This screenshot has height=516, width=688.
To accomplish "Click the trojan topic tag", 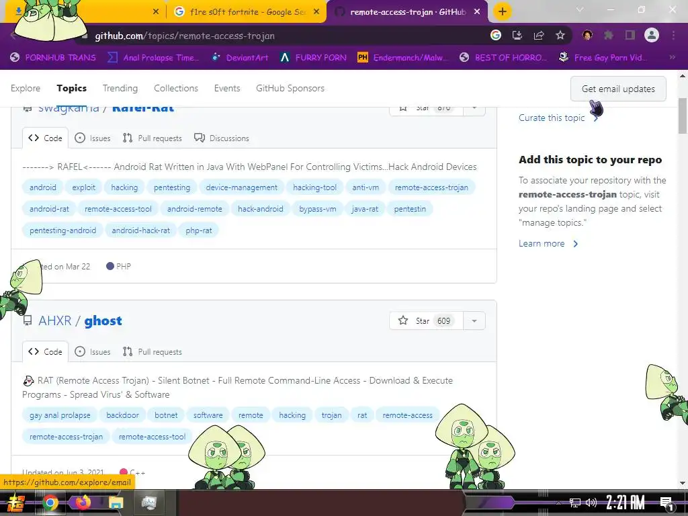I will 331,415.
